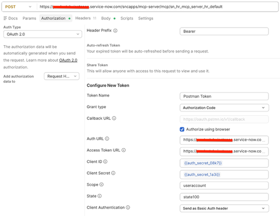Click the Access Token URL info icon

point(124,150)
